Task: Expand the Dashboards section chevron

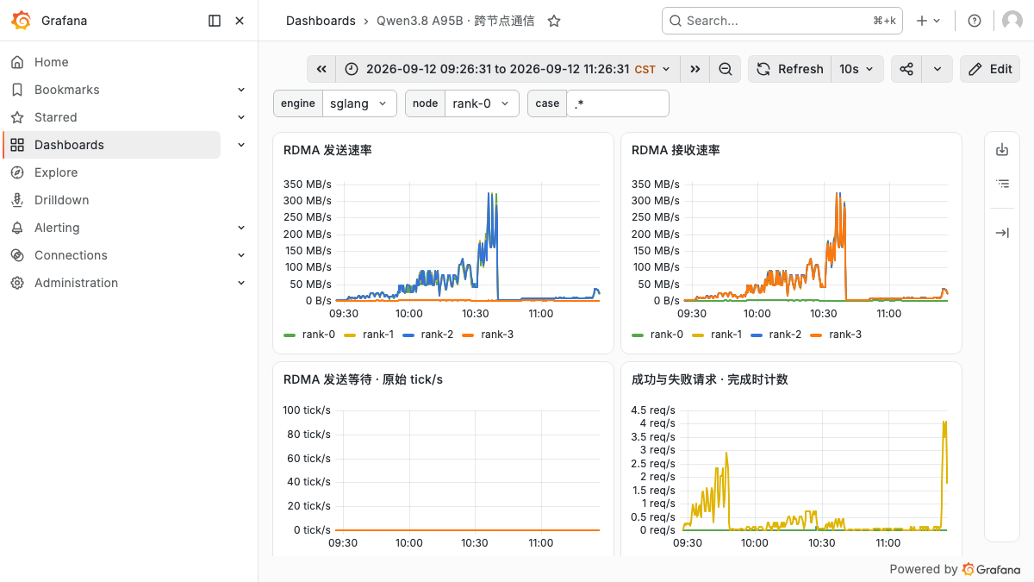Action: coord(241,145)
